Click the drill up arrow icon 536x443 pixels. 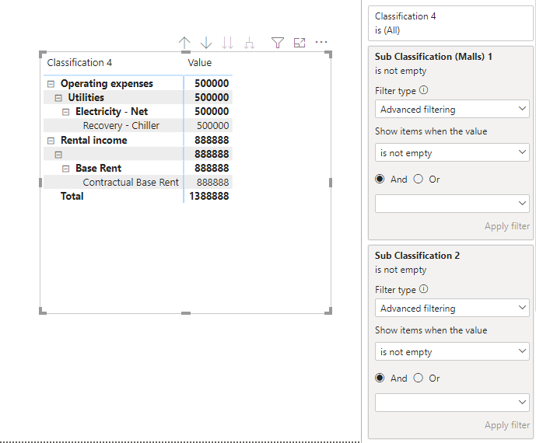pos(184,43)
